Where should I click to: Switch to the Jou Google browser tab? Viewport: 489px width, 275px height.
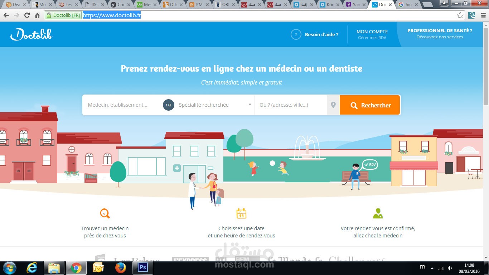click(408, 5)
